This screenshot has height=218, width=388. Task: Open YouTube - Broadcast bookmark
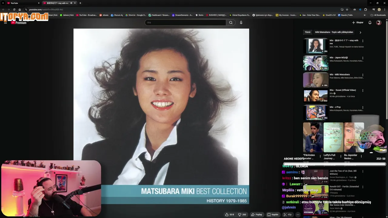point(86,15)
